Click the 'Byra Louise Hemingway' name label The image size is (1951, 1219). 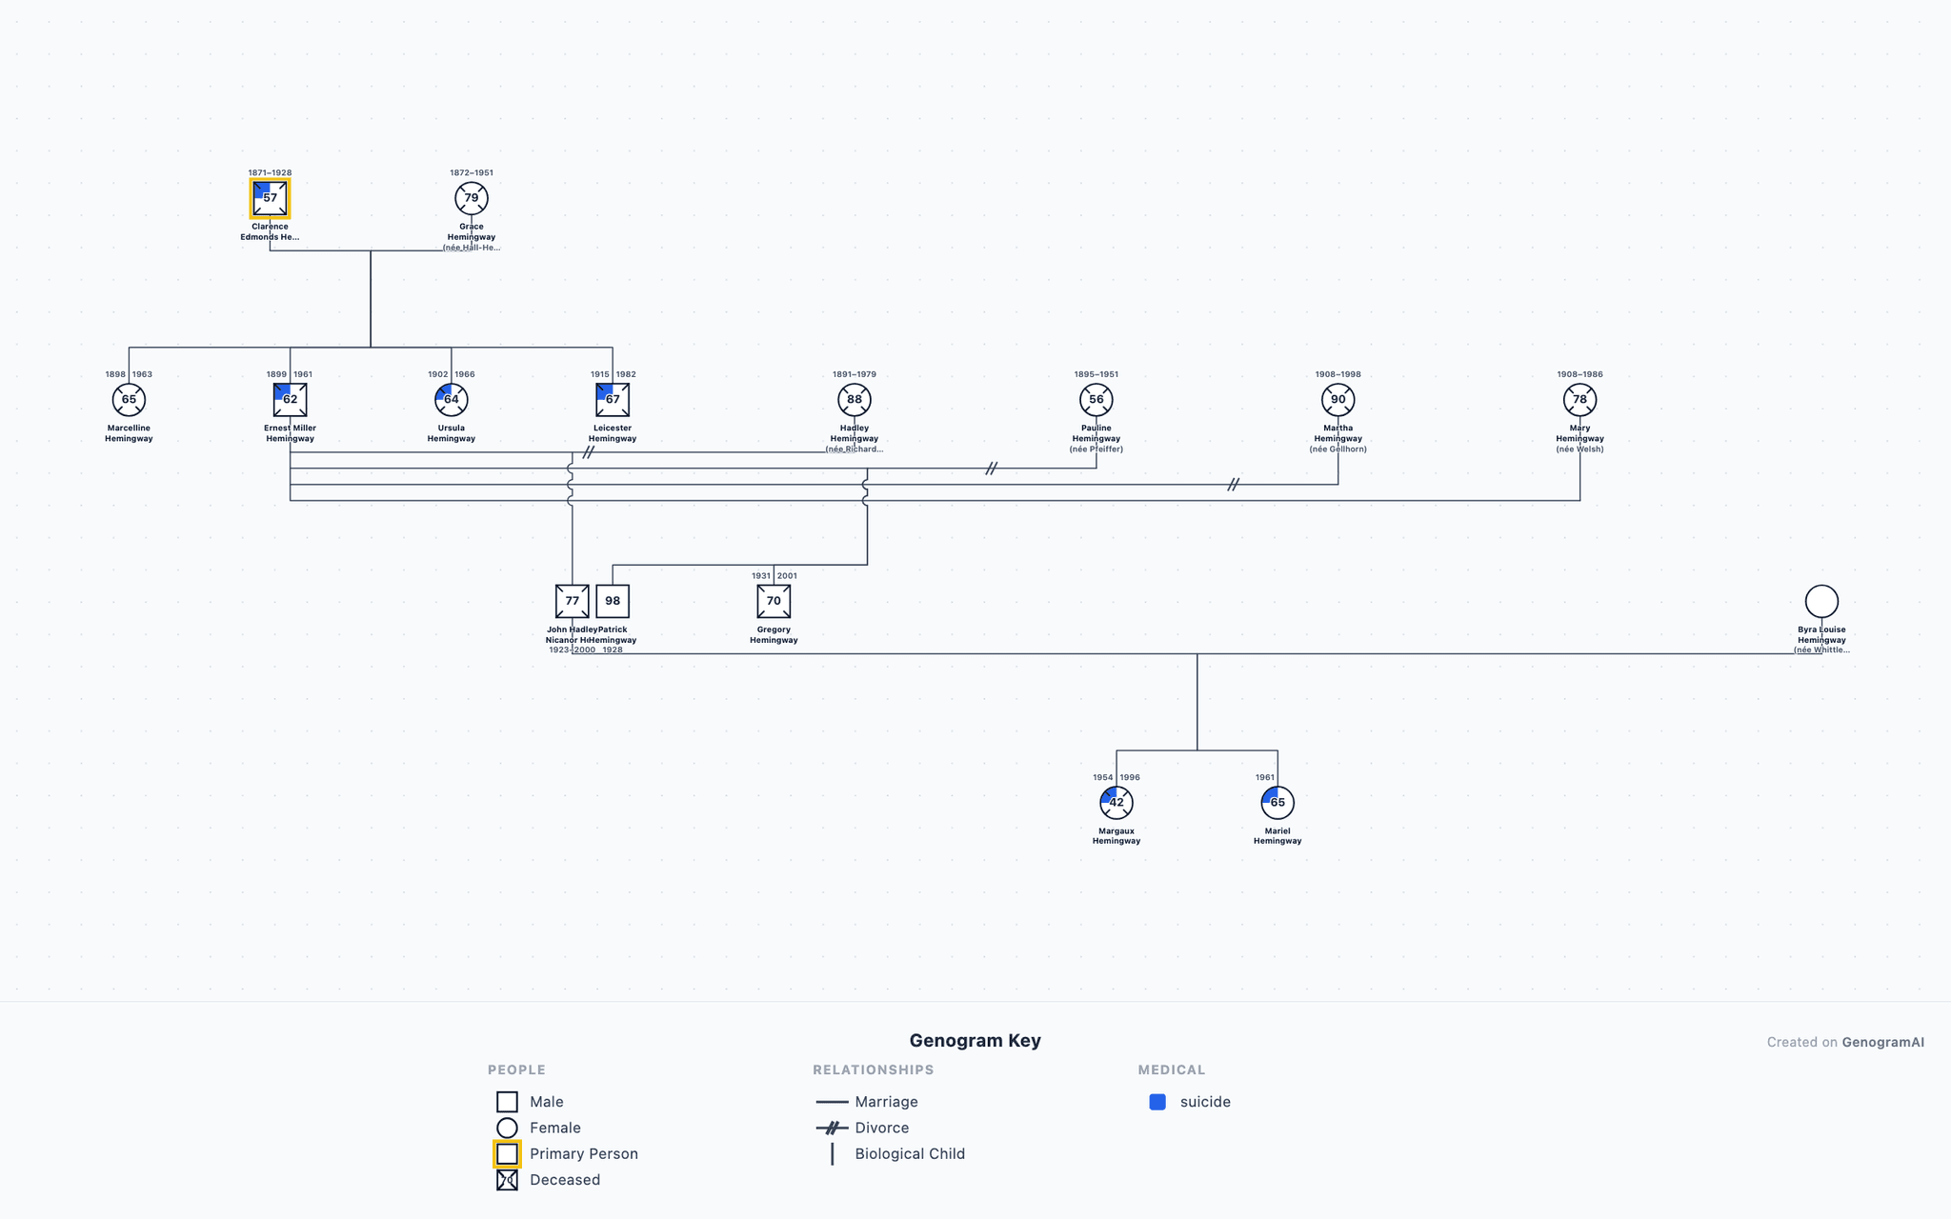[1821, 634]
